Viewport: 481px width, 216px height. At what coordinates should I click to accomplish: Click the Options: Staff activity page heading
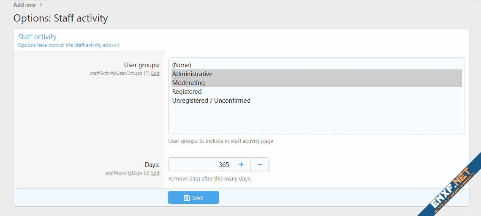point(60,18)
